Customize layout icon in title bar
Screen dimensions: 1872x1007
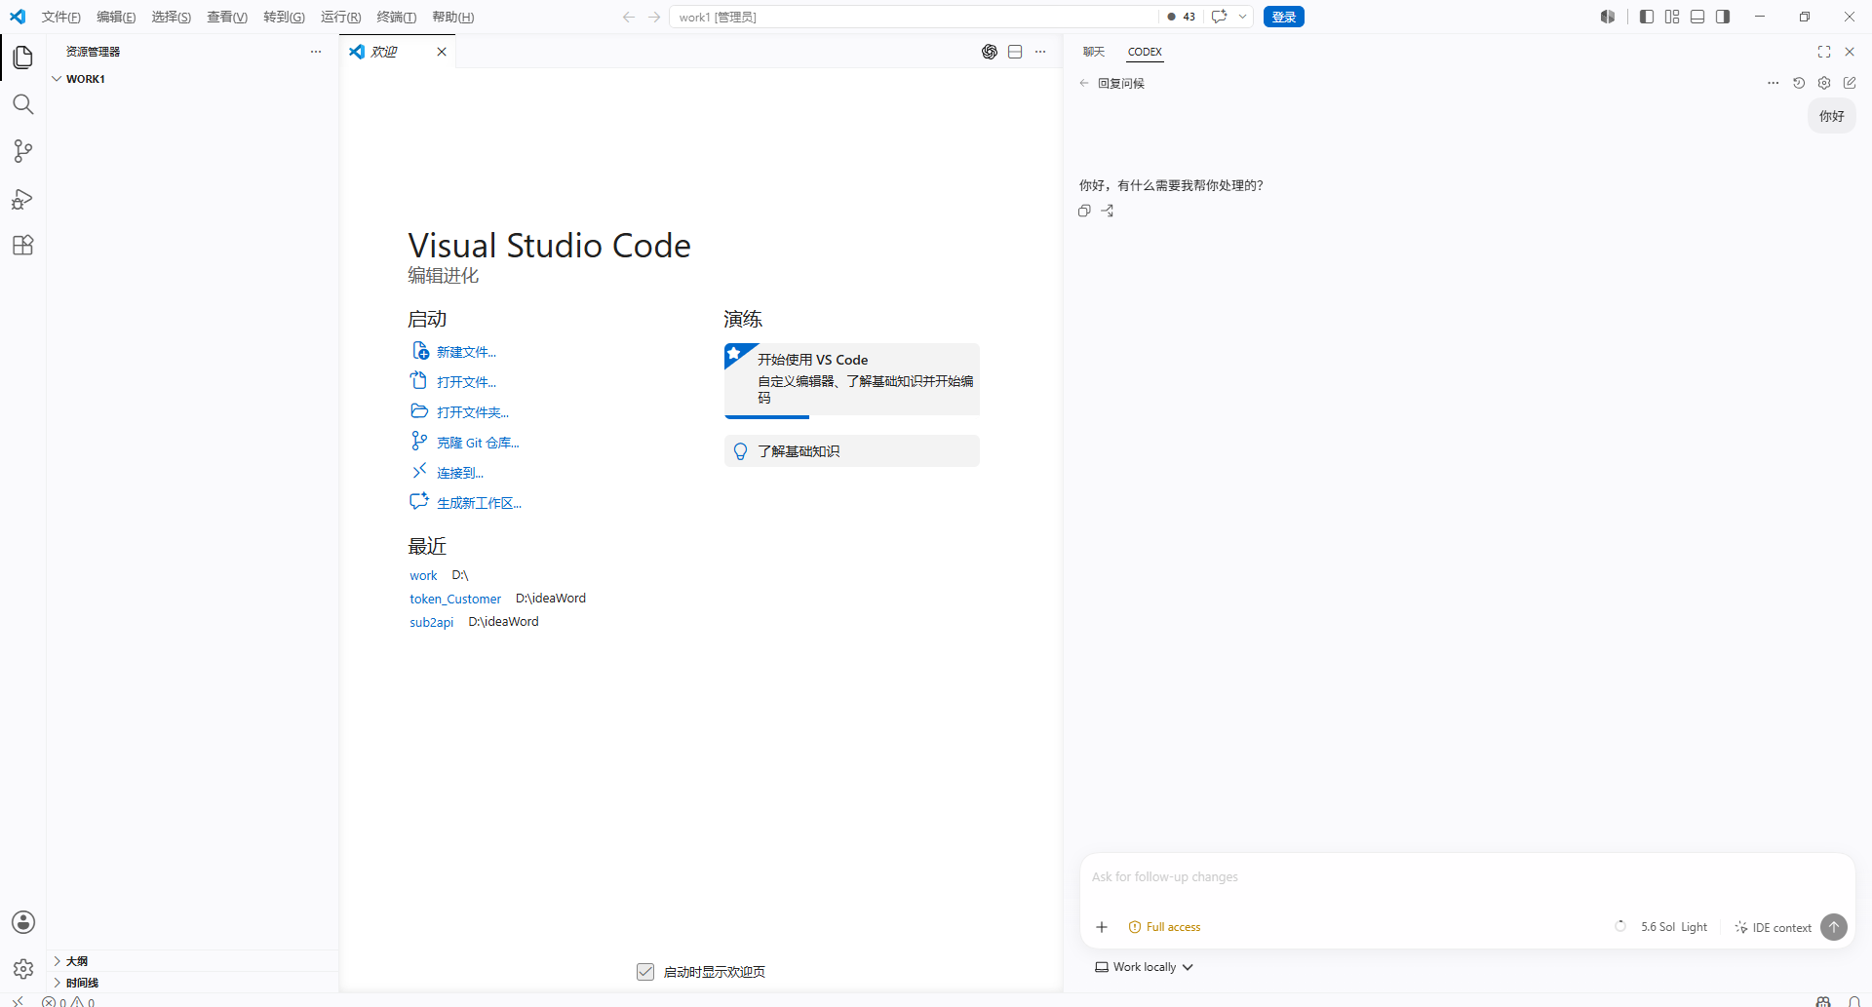(x=1672, y=17)
